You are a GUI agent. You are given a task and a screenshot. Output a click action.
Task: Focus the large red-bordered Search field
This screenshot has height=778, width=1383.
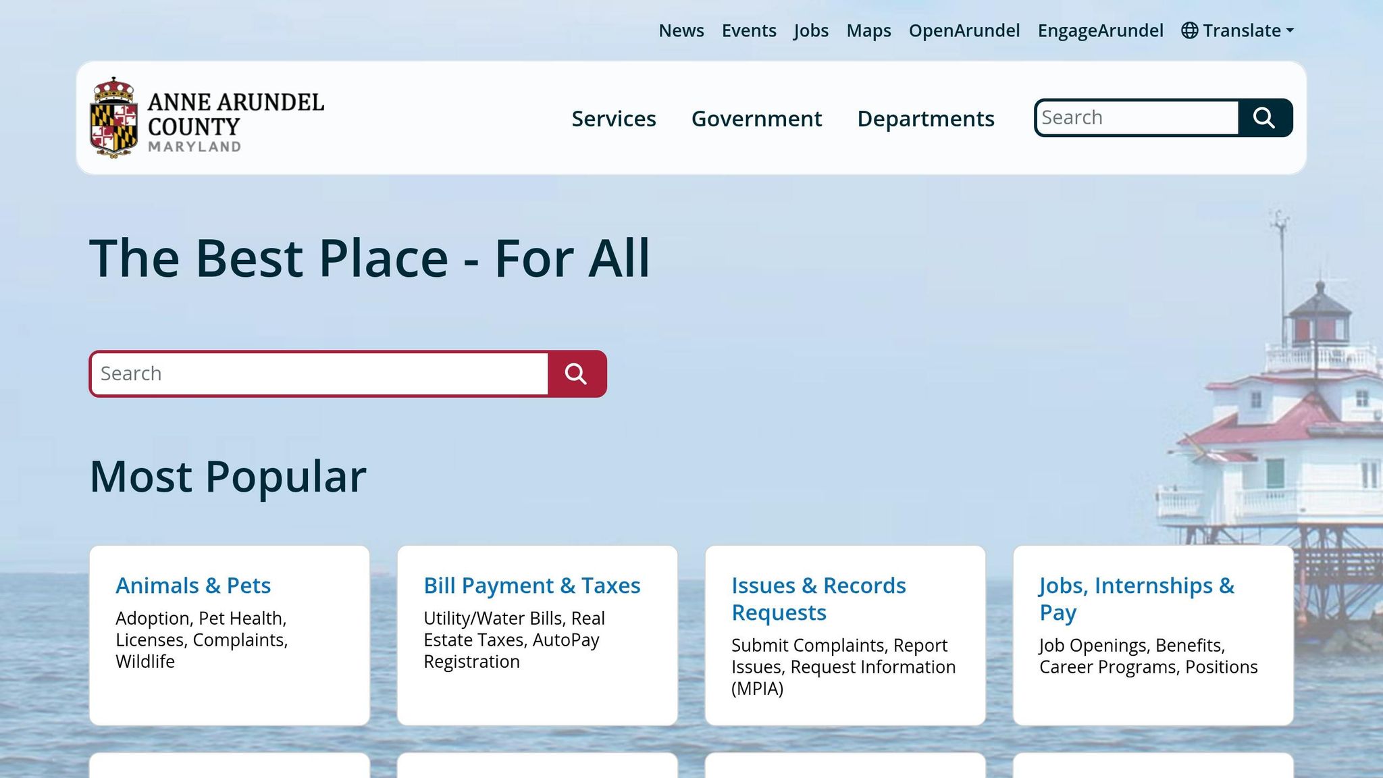(319, 373)
